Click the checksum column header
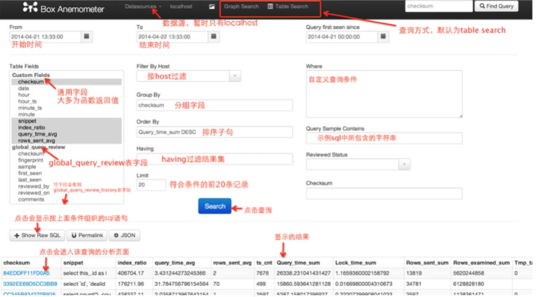The image size is (540, 297). click(x=17, y=262)
